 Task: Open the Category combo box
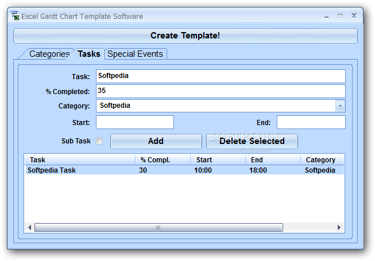(x=221, y=106)
